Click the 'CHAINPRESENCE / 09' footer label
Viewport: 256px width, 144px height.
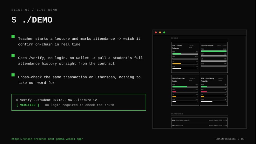pos(230,139)
